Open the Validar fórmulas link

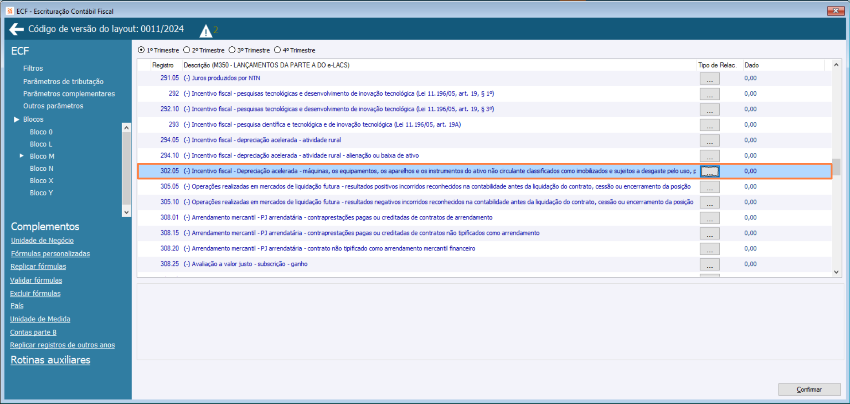(36, 280)
